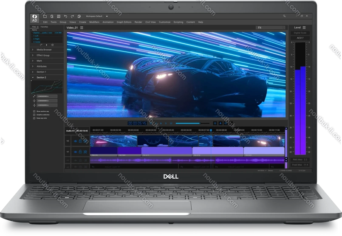The height and width of the screenshot is (236, 342).
Task: Open the Graph Editors menu
Action: click(125, 22)
